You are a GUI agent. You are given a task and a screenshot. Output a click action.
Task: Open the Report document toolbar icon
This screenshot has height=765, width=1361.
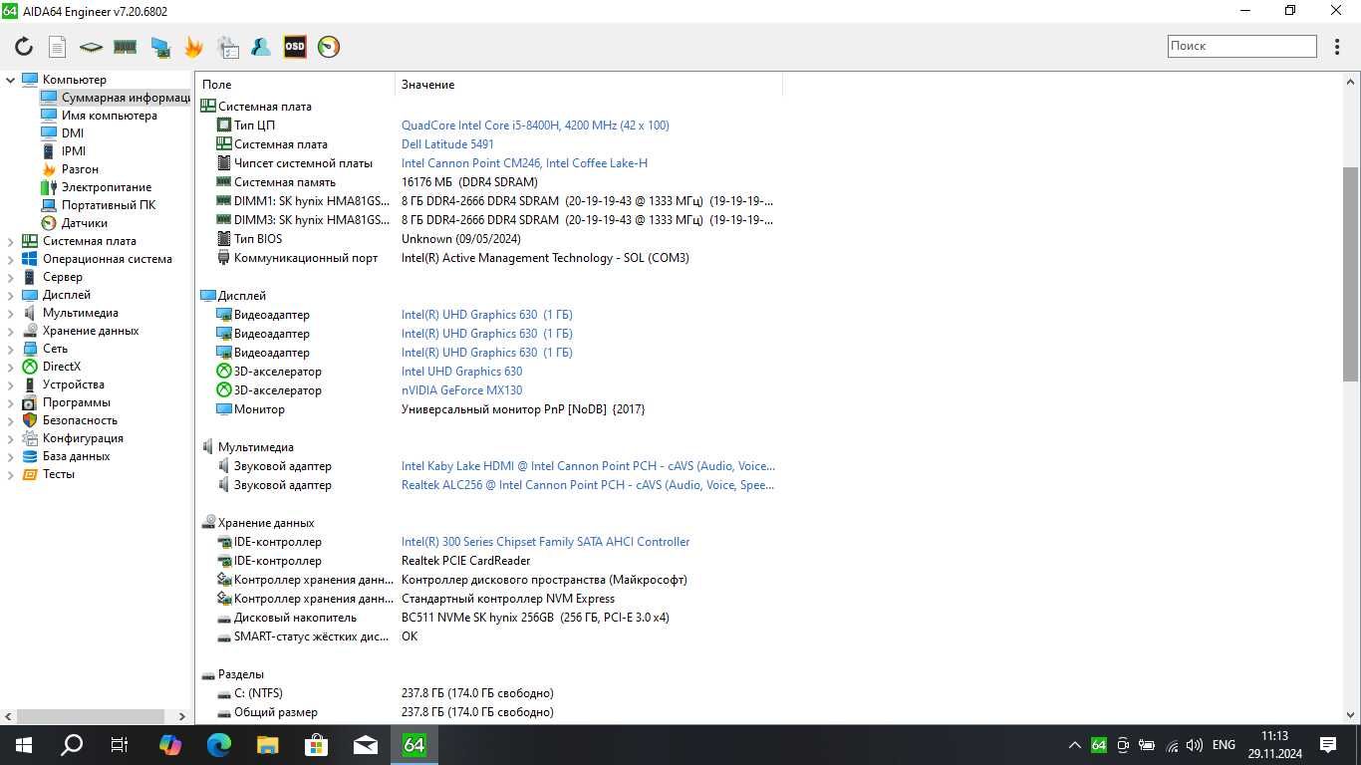58,47
